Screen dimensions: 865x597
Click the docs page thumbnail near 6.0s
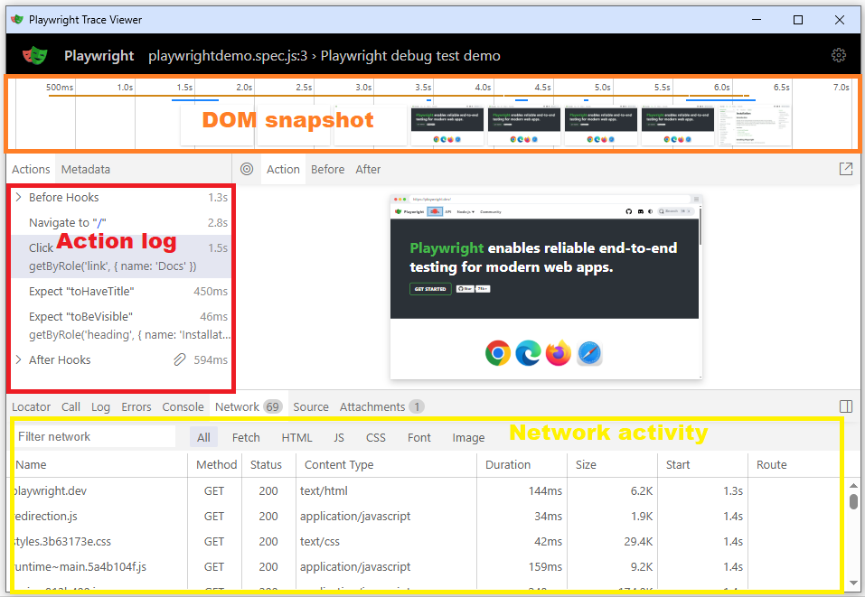point(754,126)
